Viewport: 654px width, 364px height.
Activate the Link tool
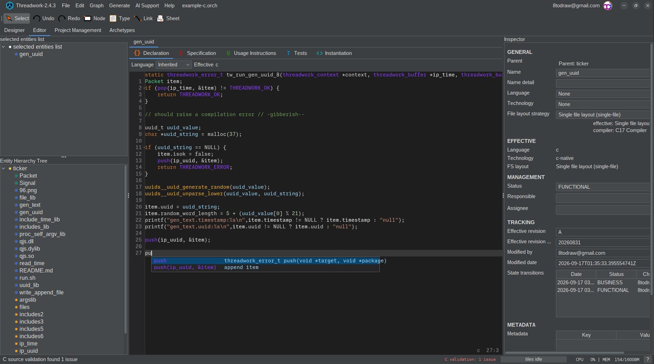coord(144,18)
